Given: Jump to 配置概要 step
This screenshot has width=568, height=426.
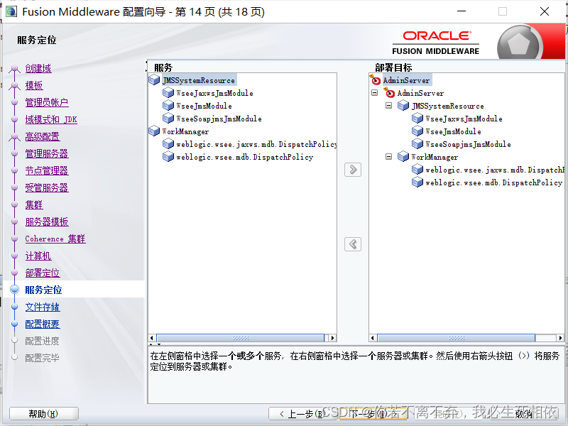Looking at the screenshot, I should tap(43, 324).
